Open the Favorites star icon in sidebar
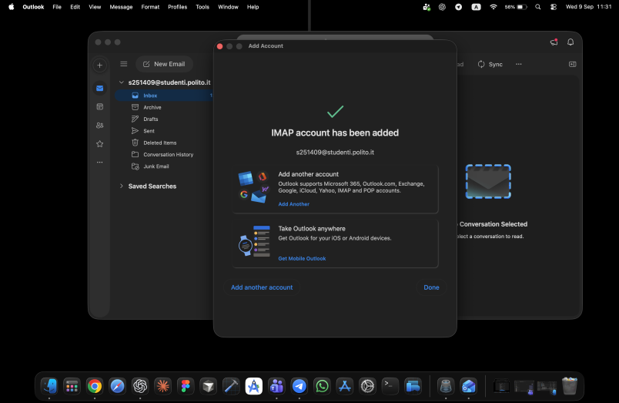 pyautogui.click(x=100, y=144)
